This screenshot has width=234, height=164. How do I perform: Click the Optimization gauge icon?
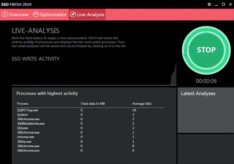36,14
